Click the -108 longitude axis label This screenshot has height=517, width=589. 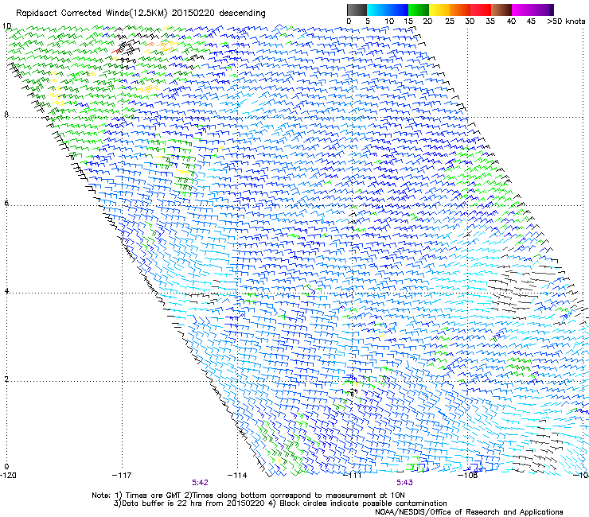click(468, 476)
